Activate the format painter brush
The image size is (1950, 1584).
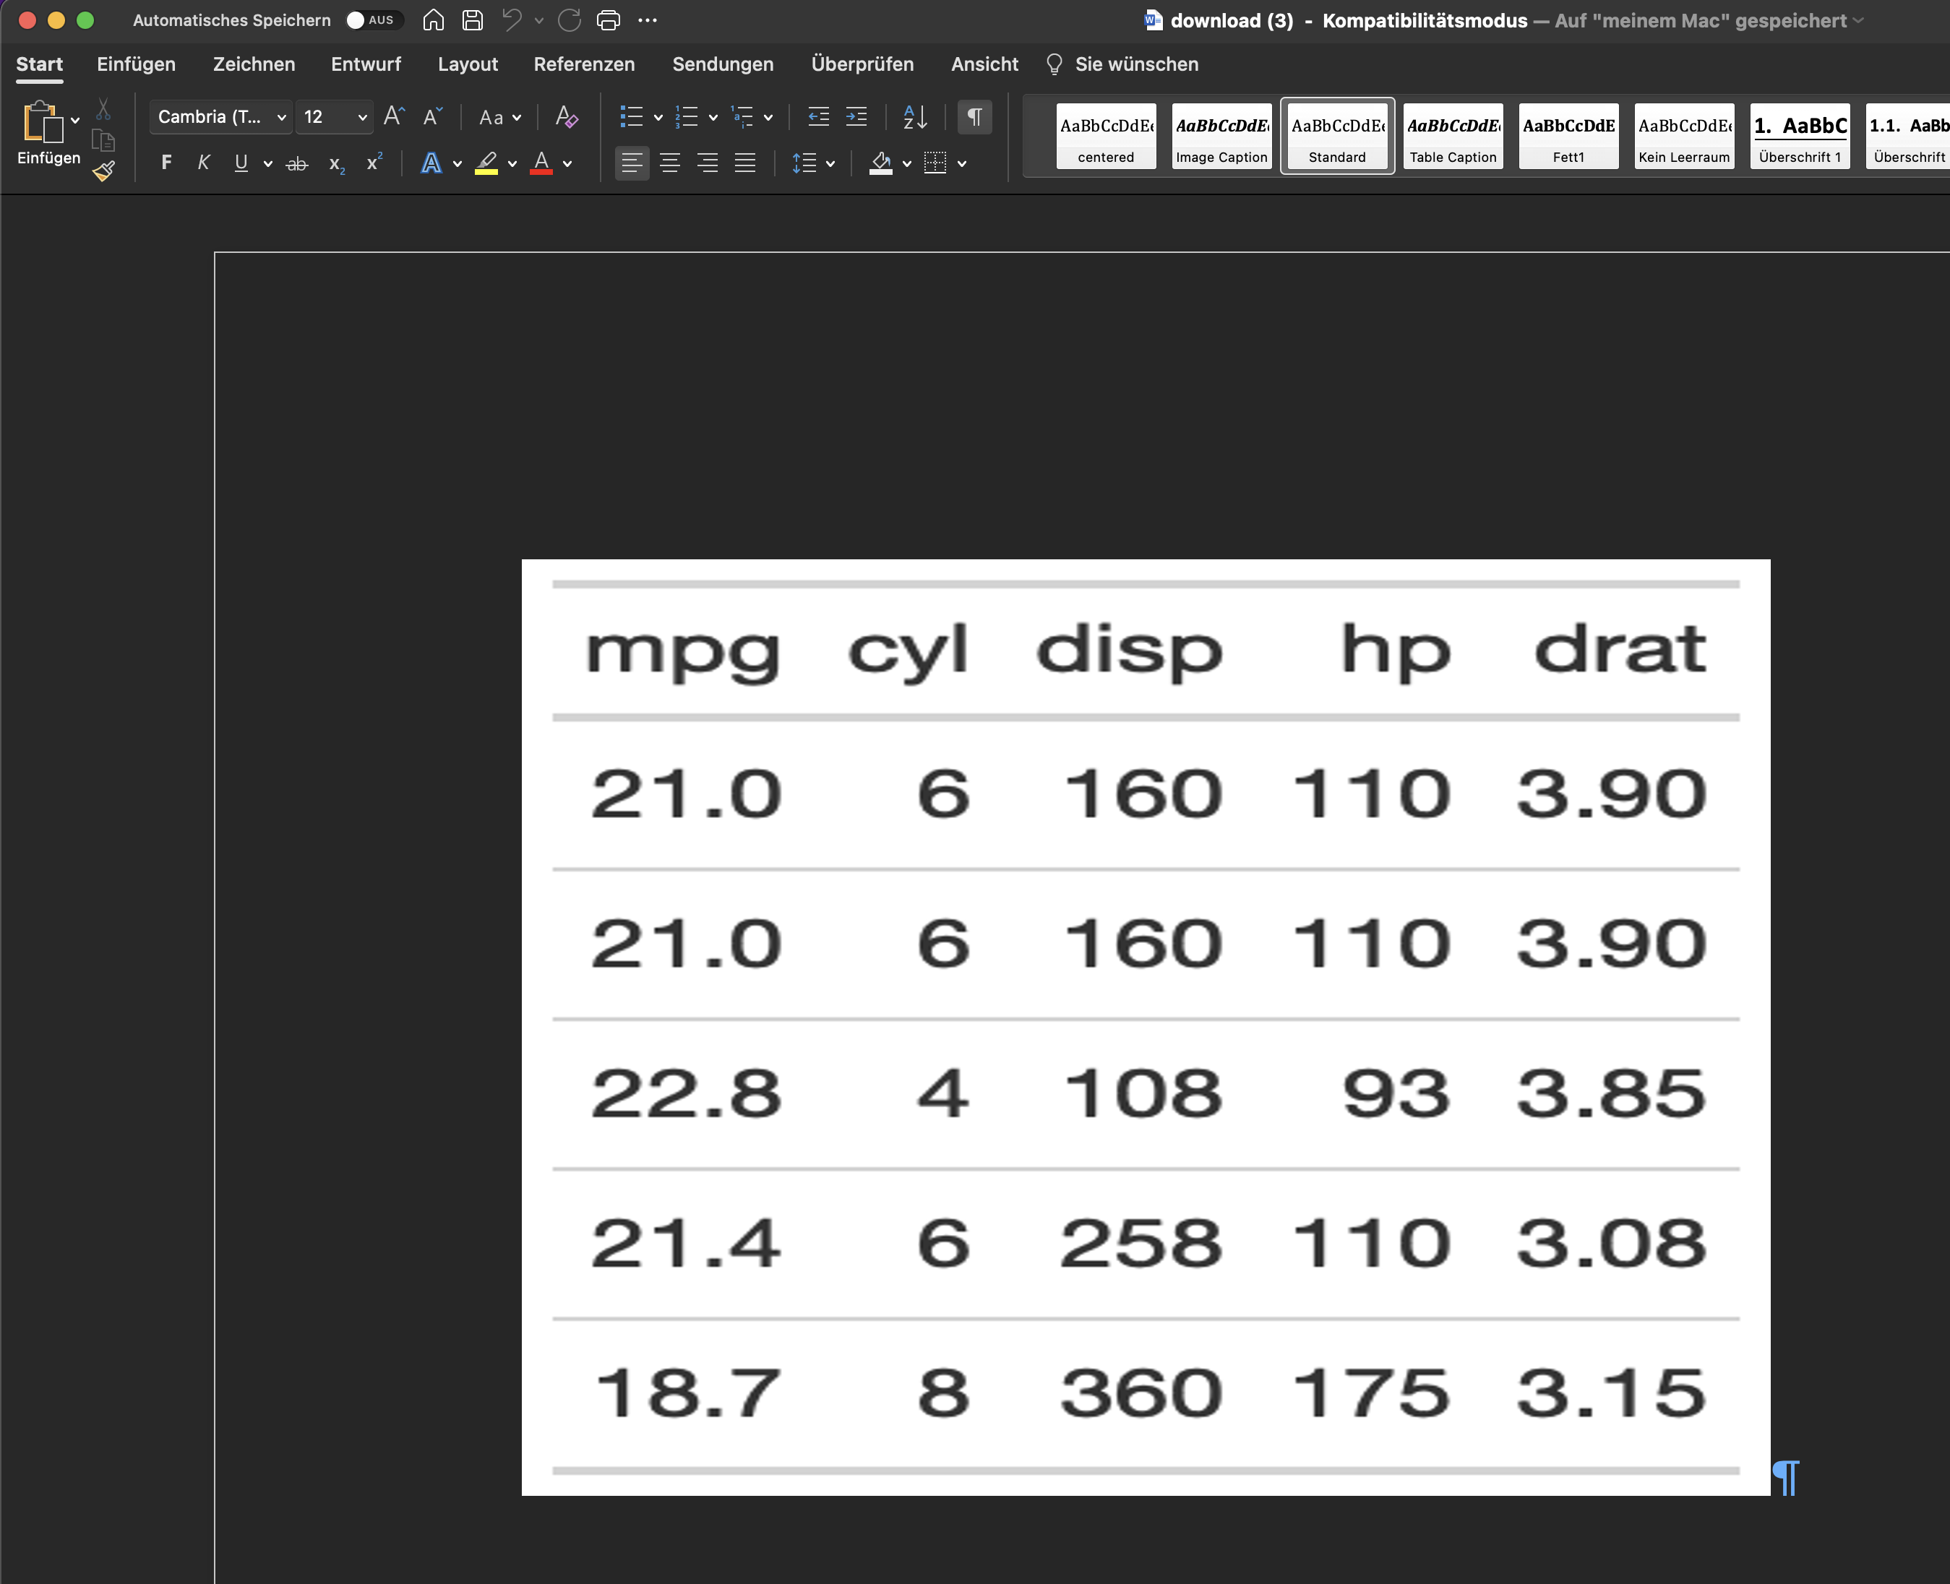(104, 171)
